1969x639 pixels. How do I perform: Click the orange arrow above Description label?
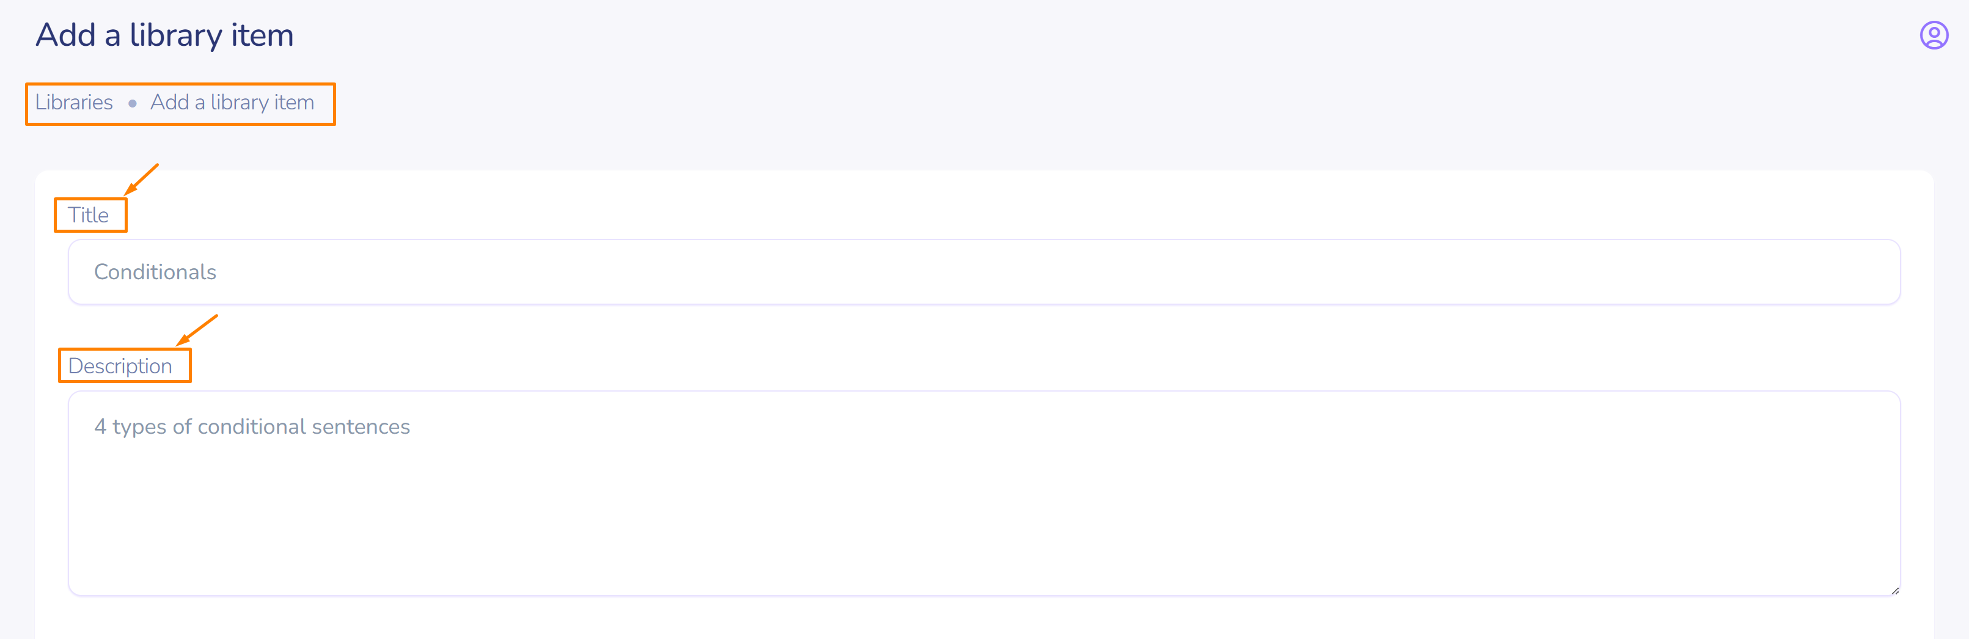pyautogui.click(x=196, y=330)
